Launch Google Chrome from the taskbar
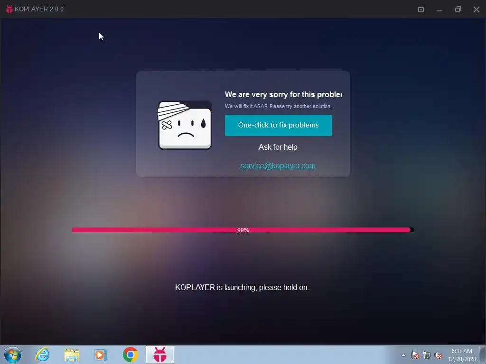 (x=130, y=355)
